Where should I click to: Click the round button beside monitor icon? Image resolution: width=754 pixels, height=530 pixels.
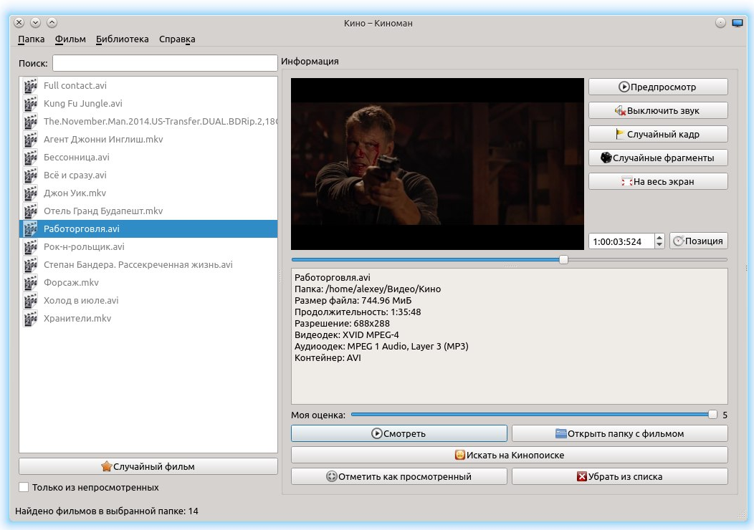point(720,23)
